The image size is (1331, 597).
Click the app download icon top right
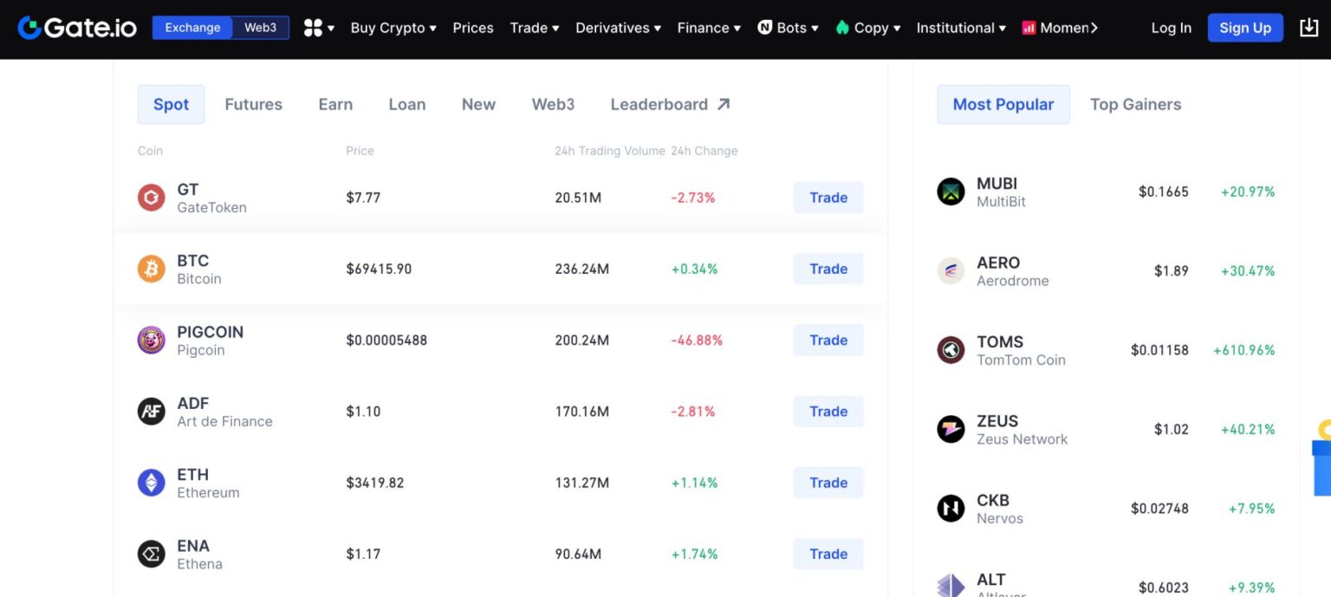1308,27
